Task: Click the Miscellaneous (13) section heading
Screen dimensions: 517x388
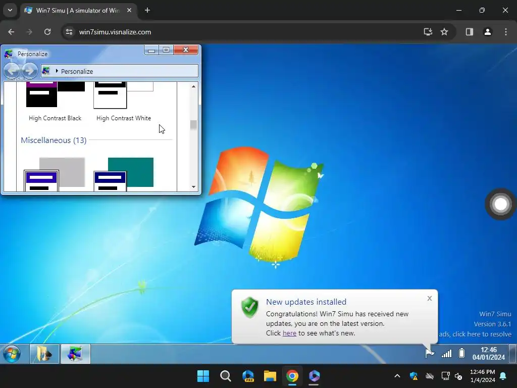Action: point(54,140)
